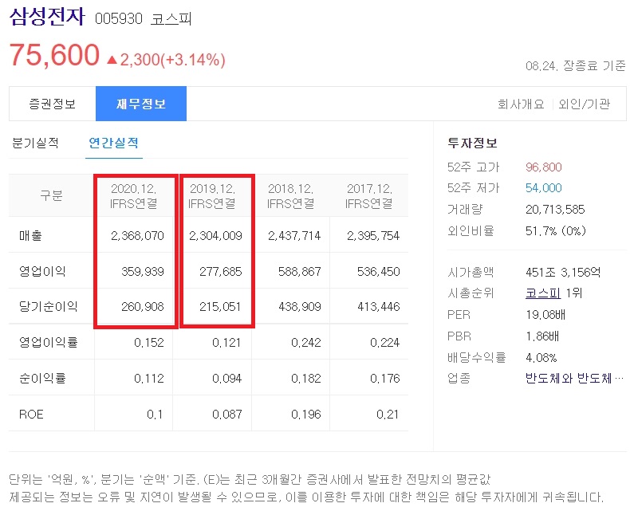Click the 52주 고가 value 96,800
The width and height of the screenshot is (630, 515).
[x=544, y=167]
